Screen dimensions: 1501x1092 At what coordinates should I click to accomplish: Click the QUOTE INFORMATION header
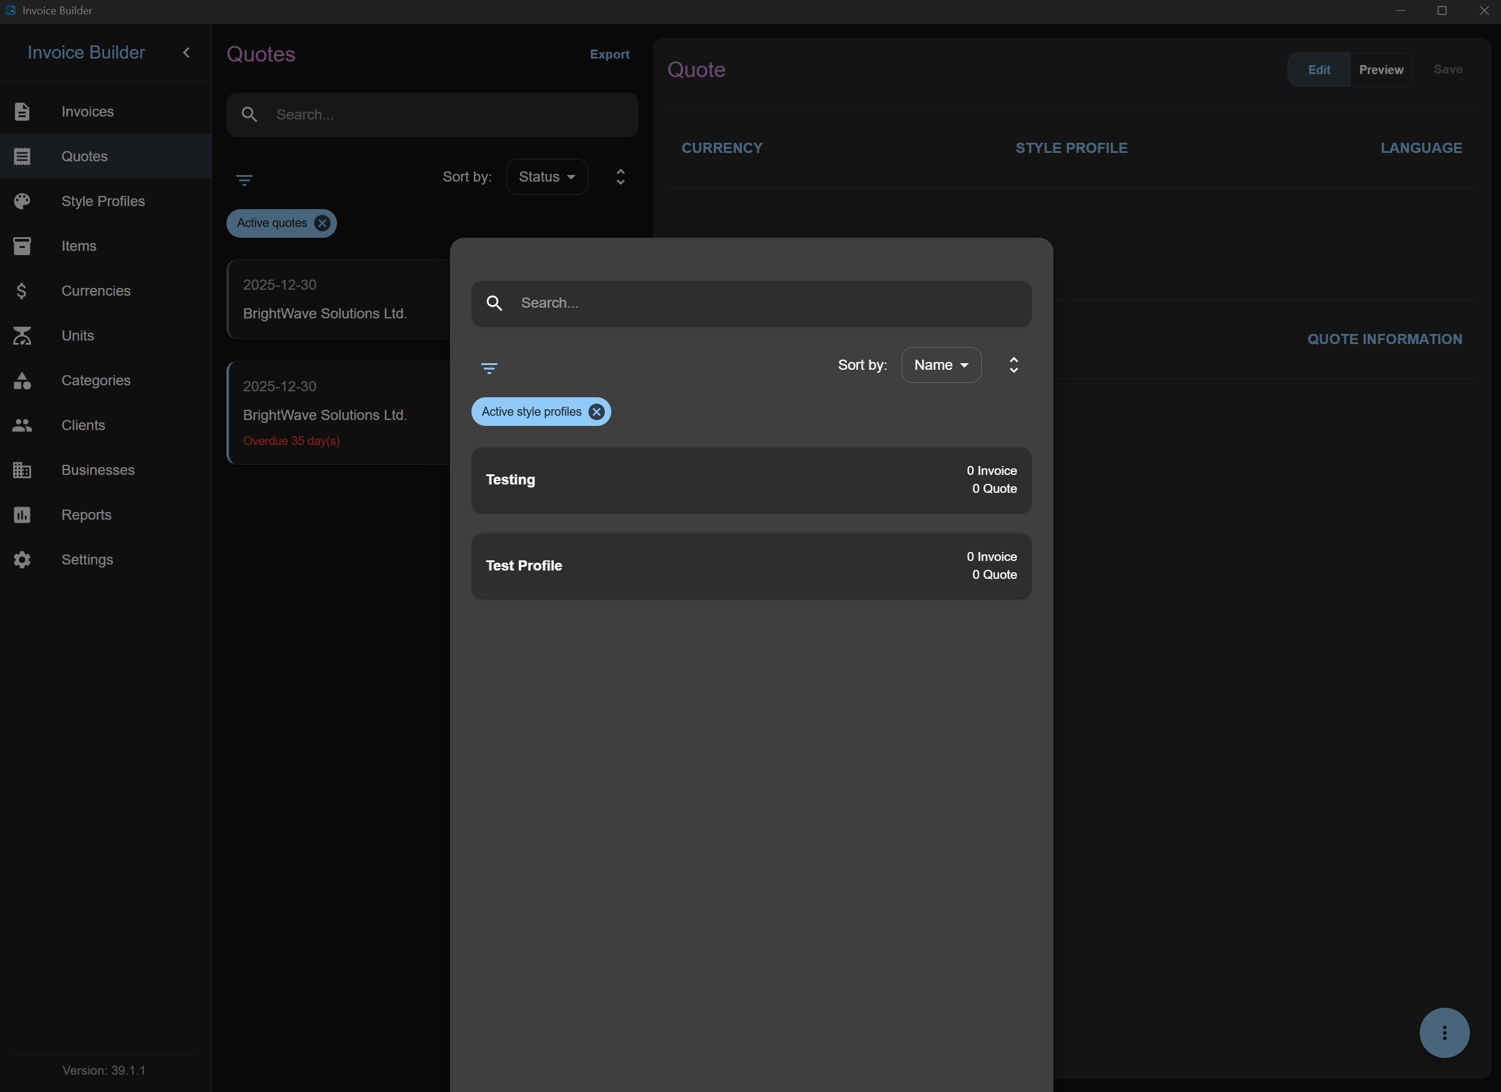(x=1384, y=339)
